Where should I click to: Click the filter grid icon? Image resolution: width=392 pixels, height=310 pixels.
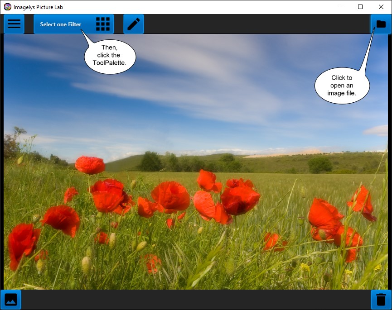(103, 24)
